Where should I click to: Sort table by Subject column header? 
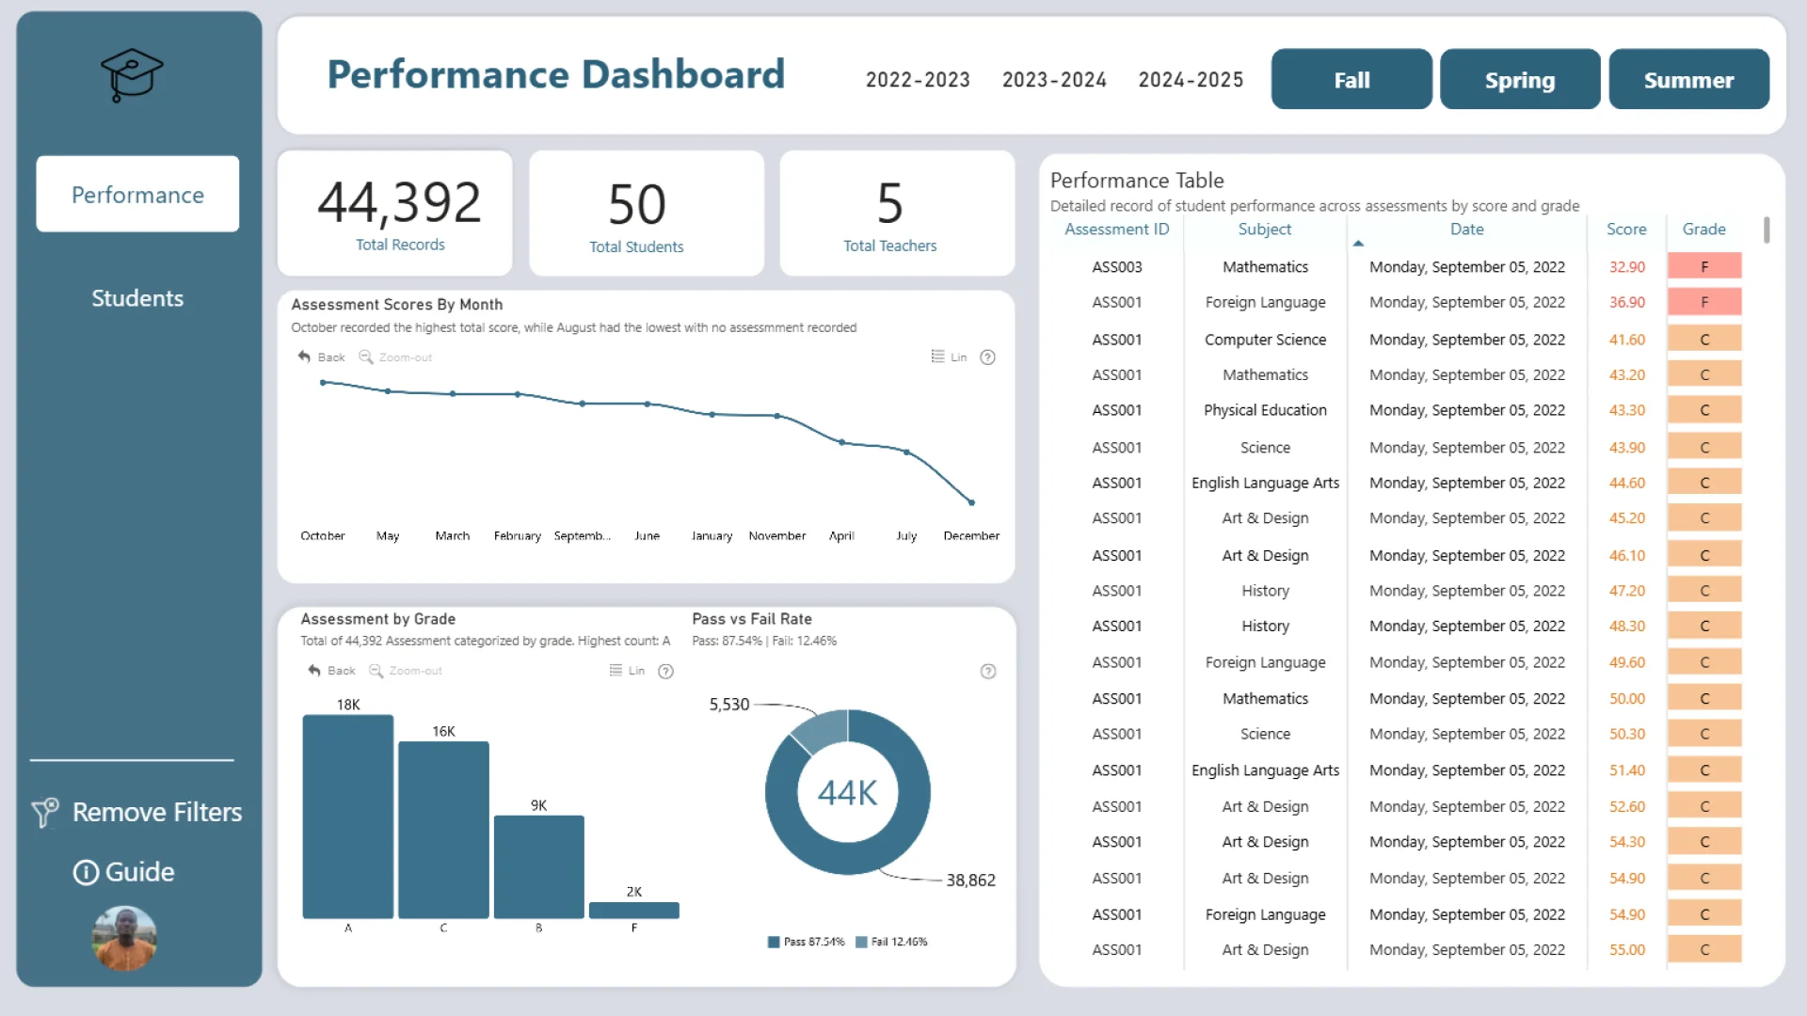(x=1264, y=230)
